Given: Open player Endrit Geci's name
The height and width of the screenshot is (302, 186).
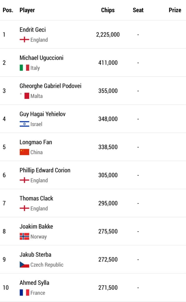Looking at the screenshot, I should [x=32, y=30].
